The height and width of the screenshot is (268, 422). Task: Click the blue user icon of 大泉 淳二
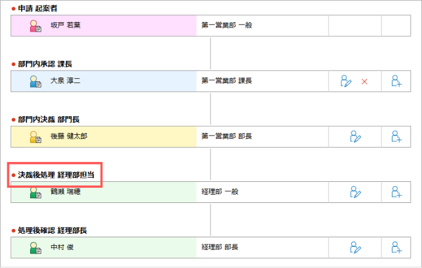pos(35,81)
